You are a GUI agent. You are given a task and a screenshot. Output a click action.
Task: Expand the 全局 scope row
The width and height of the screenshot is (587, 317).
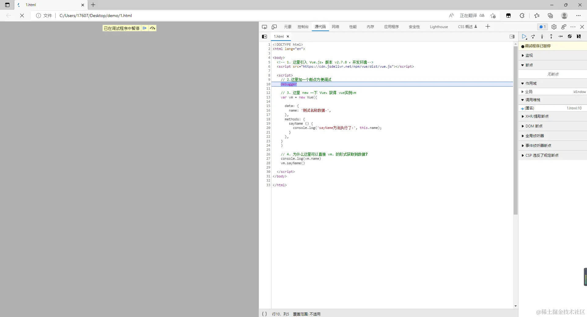[552, 92]
